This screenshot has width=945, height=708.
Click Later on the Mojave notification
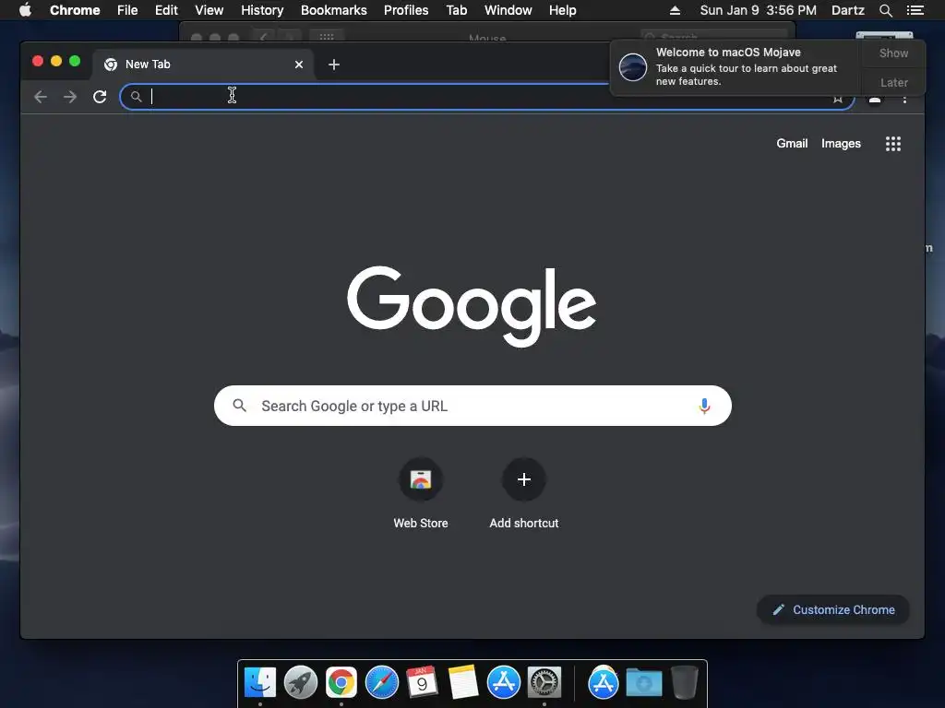click(x=893, y=82)
